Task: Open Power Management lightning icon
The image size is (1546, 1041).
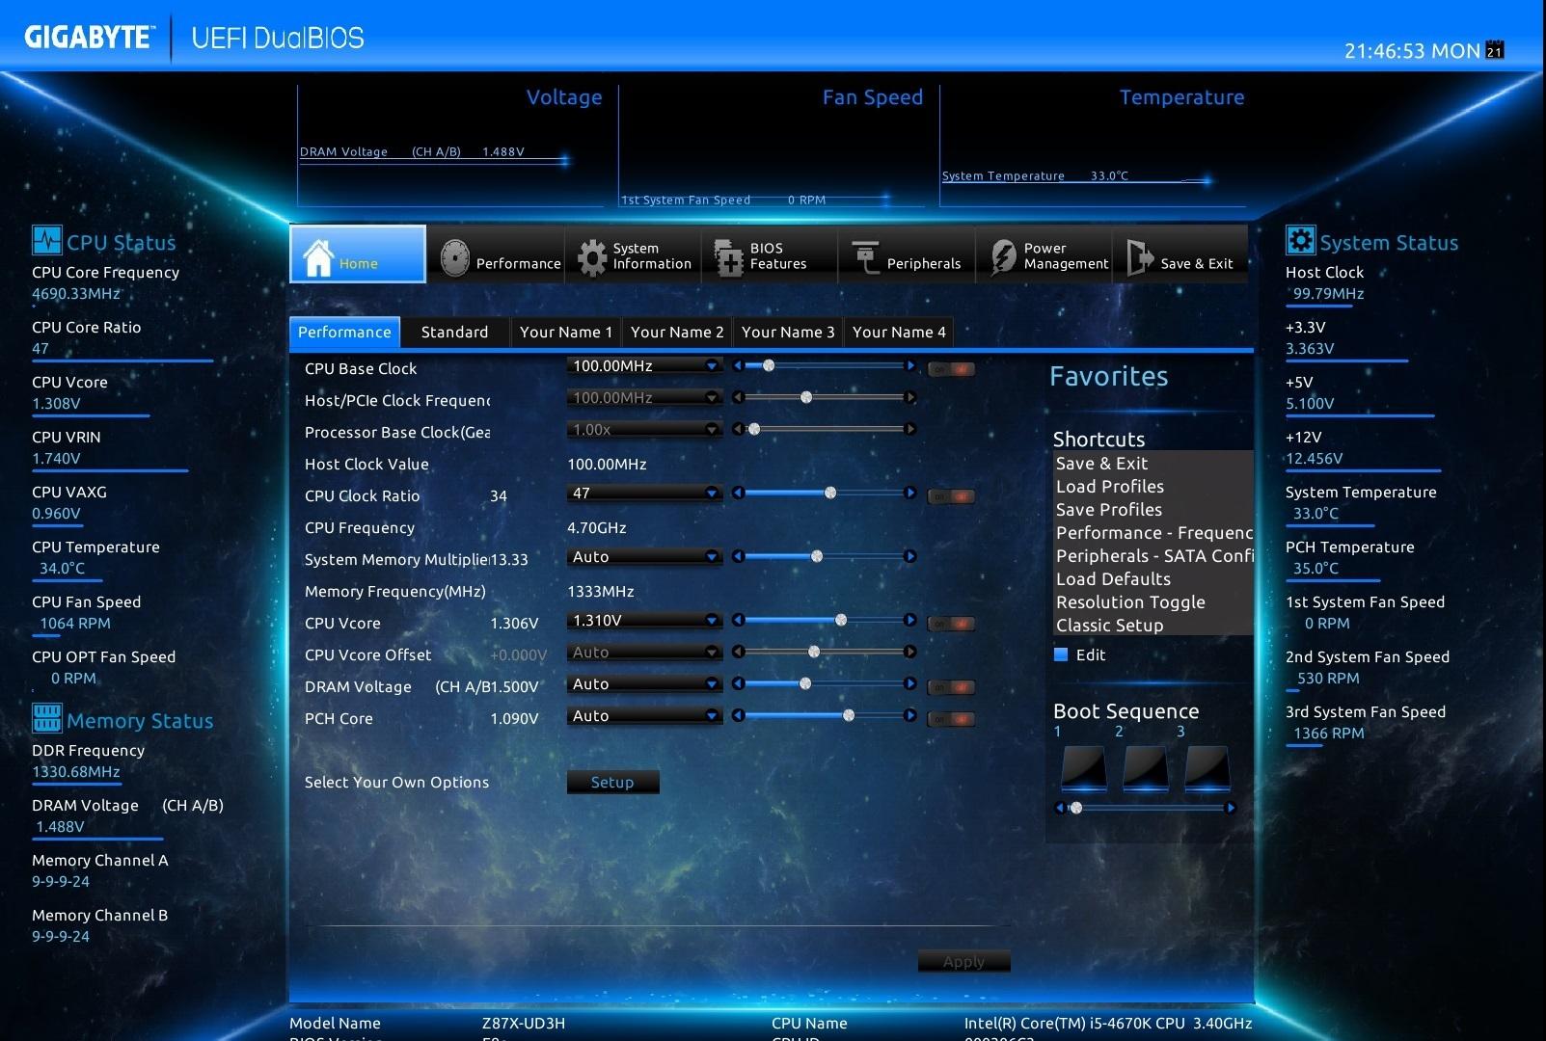Action: pyautogui.click(x=1003, y=256)
